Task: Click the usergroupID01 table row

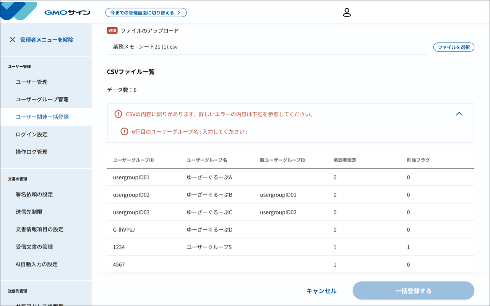Action: tap(290, 177)
